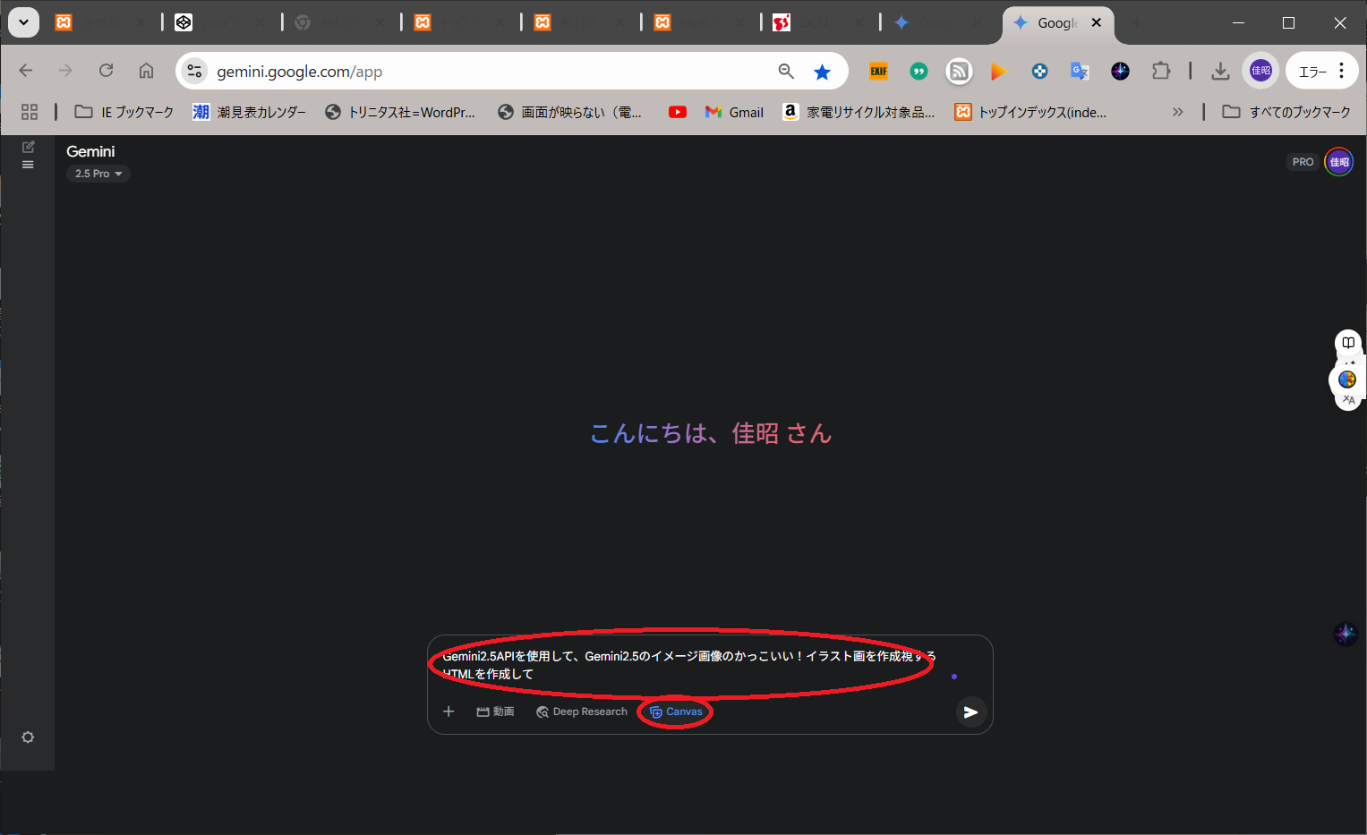Open the zoom magnifier in address bar
The height and width of the screenshot is (835, 1367).
click(x=786, y=72)
